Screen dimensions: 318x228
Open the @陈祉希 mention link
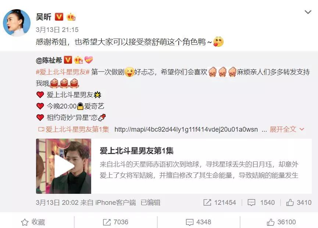tap(49, 60)
